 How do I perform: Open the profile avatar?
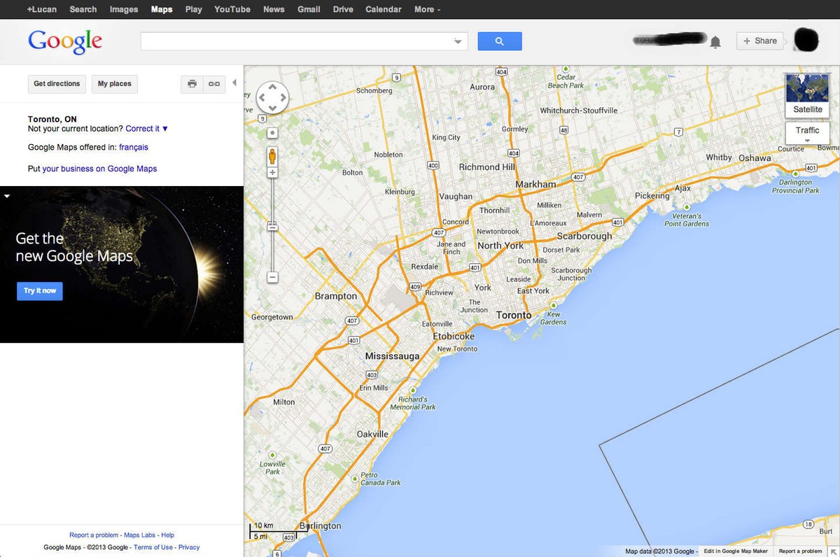pyautogui.click(x=806, y=41)
